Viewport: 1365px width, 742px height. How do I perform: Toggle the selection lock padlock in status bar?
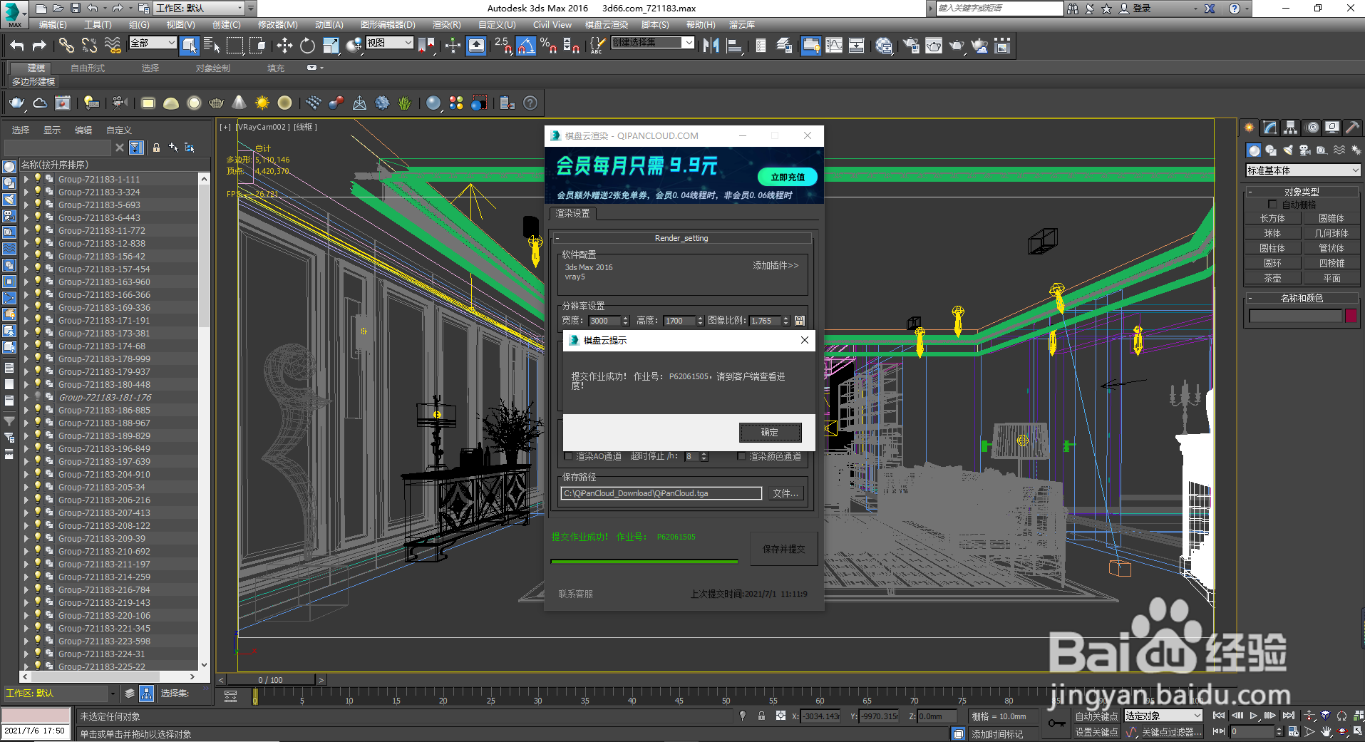pos(761,716)
